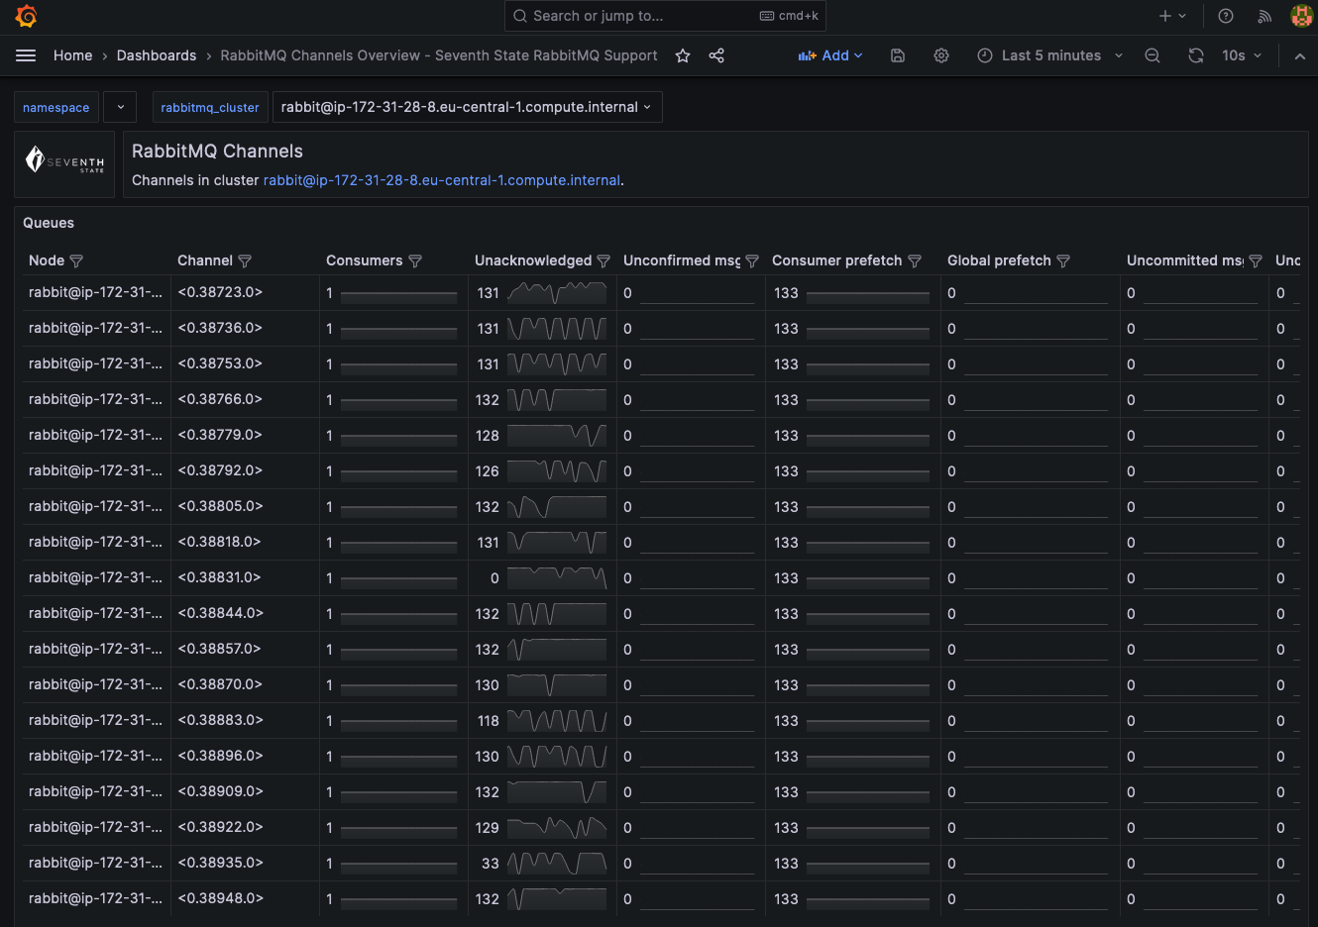Open the user profile avatar

click(x=1302, y=16)
